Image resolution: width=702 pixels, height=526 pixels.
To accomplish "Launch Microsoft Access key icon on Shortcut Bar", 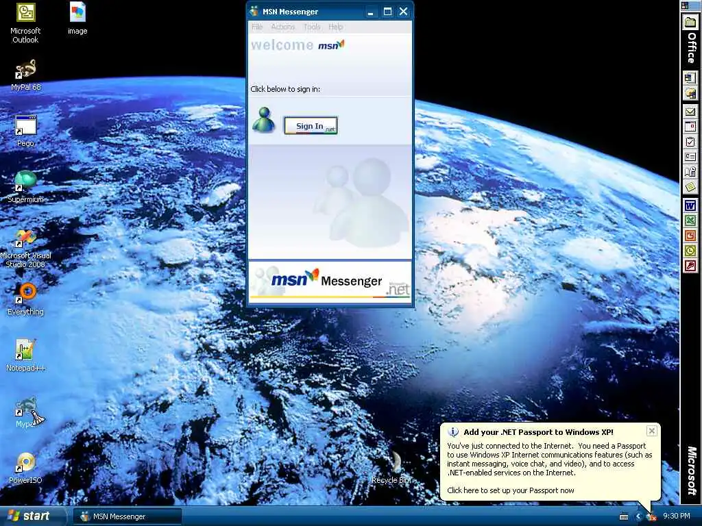I will click(x=690, y=266).
